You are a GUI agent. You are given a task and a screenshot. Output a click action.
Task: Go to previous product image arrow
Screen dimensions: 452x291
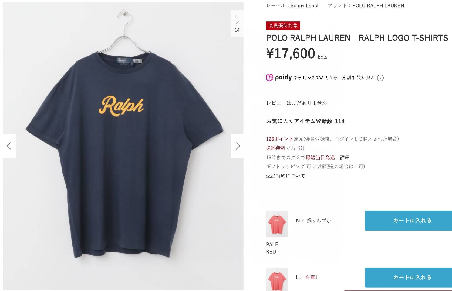click(x=9, y=146)
